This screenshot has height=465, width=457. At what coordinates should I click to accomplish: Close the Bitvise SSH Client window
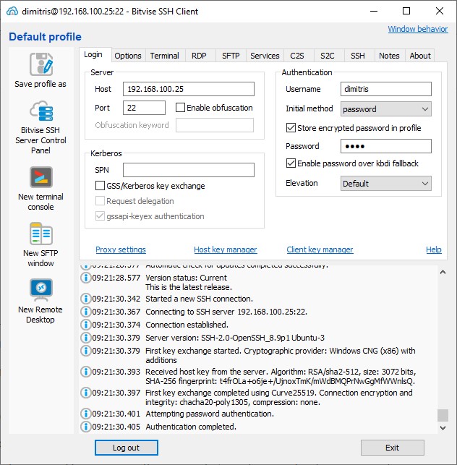coord(440,12)
